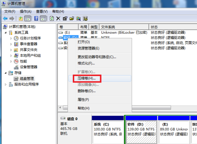Choose 打开(O) in context menu
This screenshot has width=197, height=144.
(100, 42)
